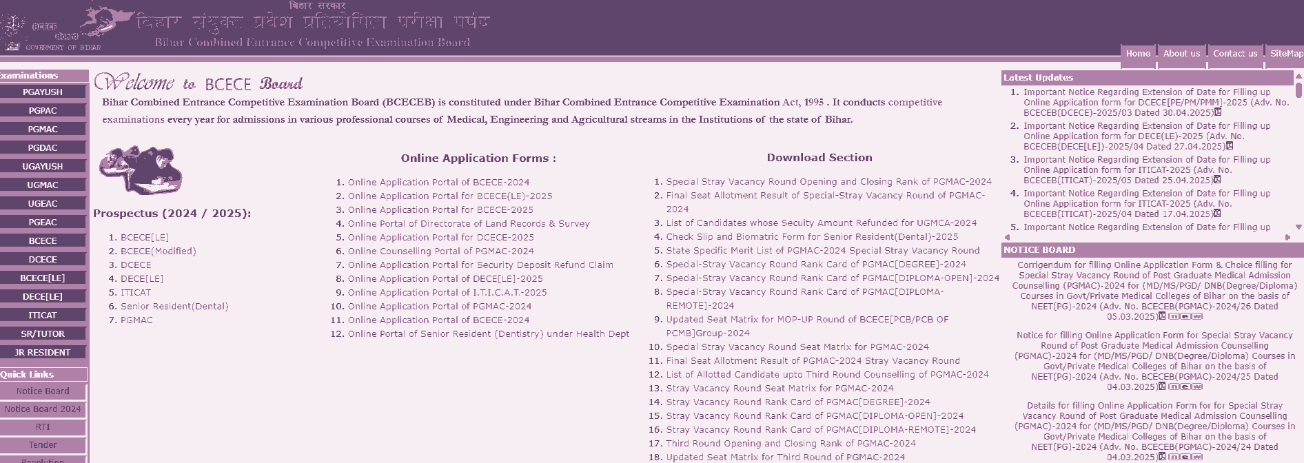Select ITICAT sidebar examination button
Screen dimensions: 1304x463
coord(43,315)
